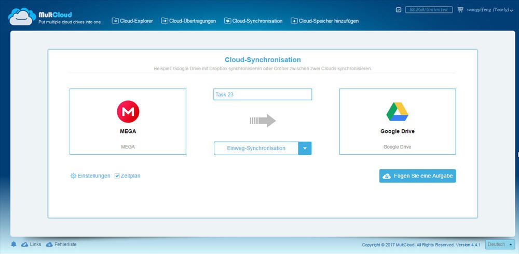519x254 pixels.
Task: Click the notification bell icon
Action: point(13,245)
